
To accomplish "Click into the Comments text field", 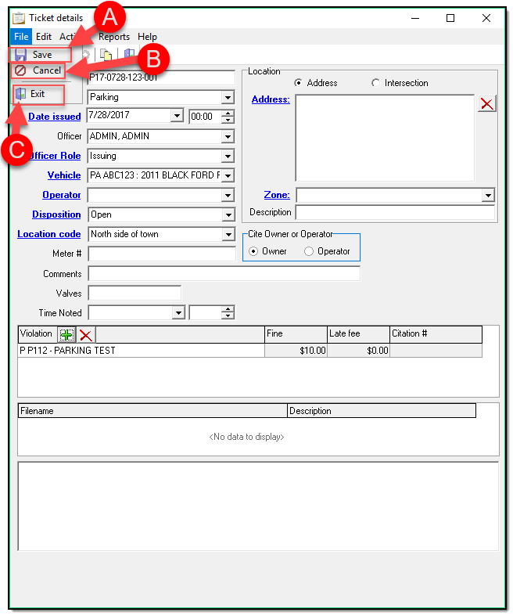I will (224, 274).
